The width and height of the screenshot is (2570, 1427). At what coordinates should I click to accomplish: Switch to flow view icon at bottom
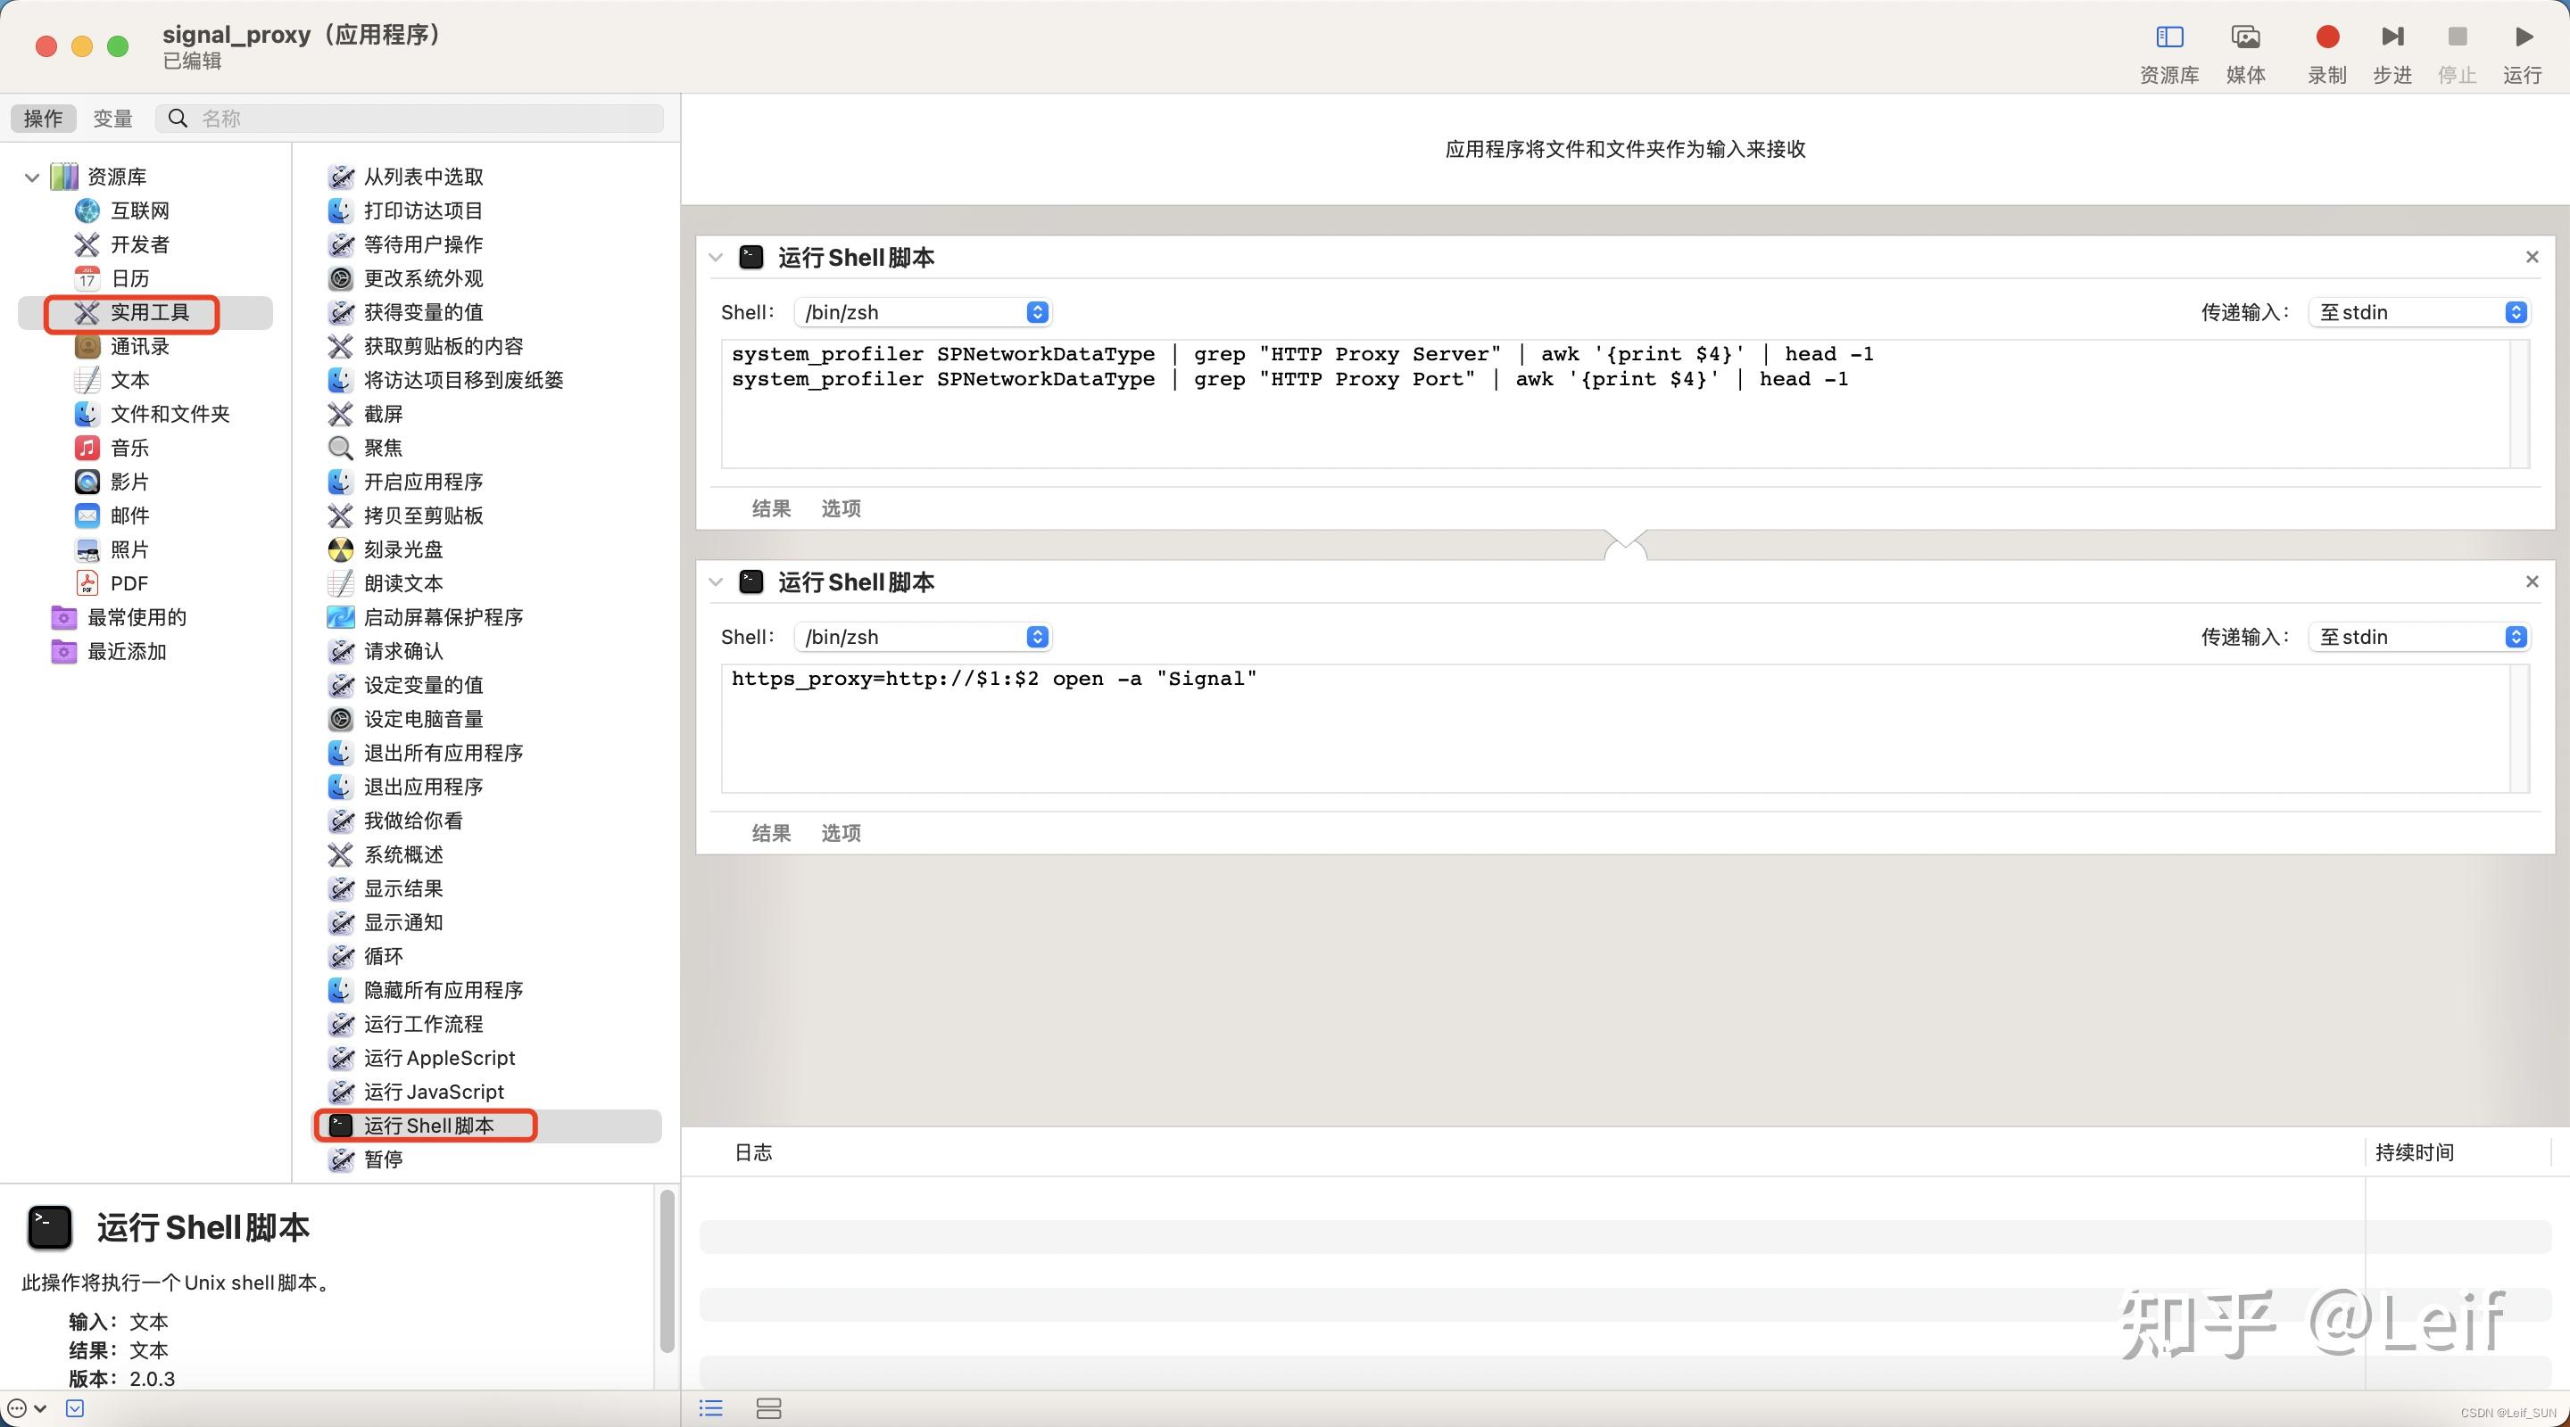768,1408
